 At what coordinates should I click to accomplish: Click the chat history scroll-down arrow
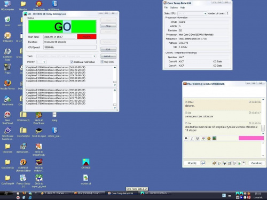tap(263, 133)
